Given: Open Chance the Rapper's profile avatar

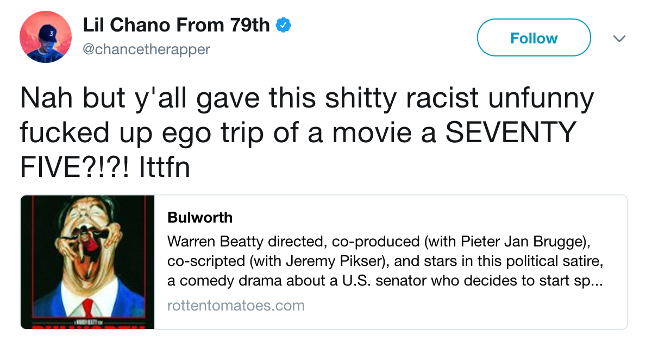Looking at the screenshot, I should (x=46, y=37).
